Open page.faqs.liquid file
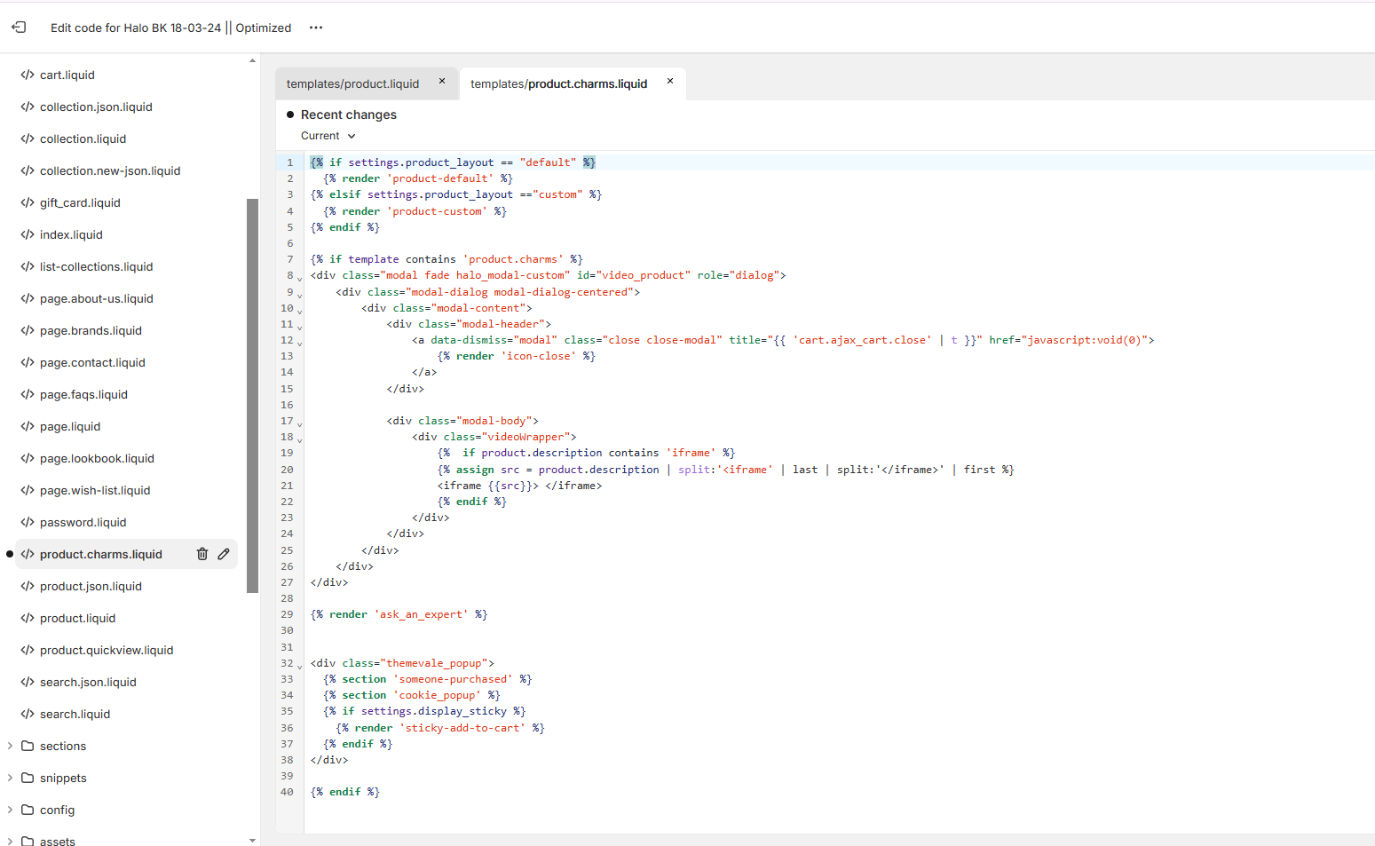 tap(83, 394)
